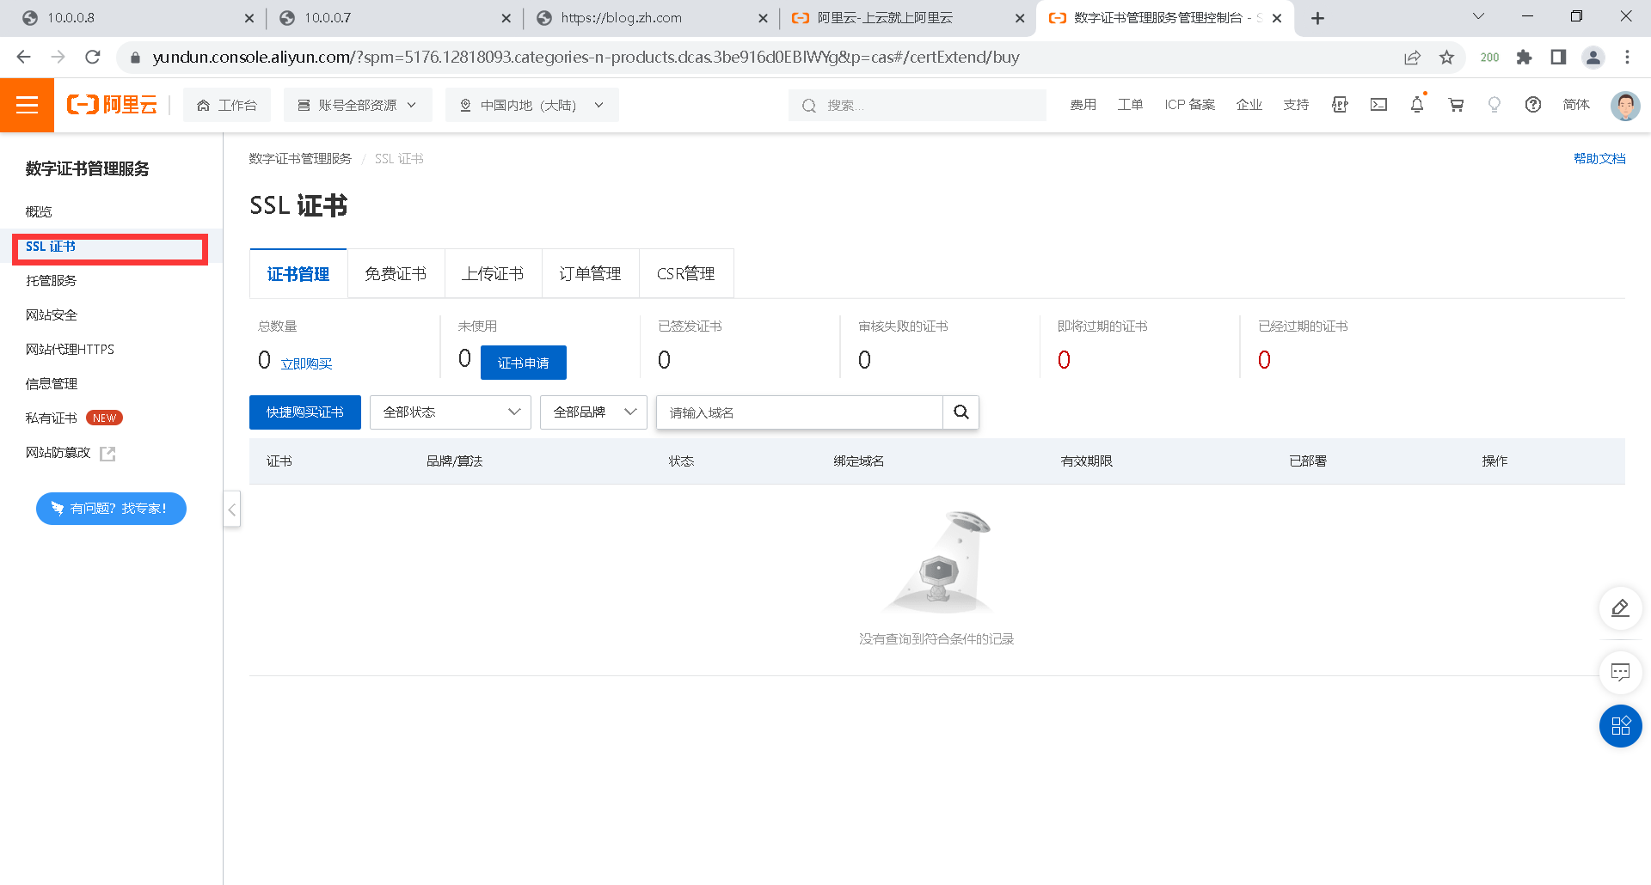
Task: Click the 立即购买 link
Action: click(x=307, y=364)
